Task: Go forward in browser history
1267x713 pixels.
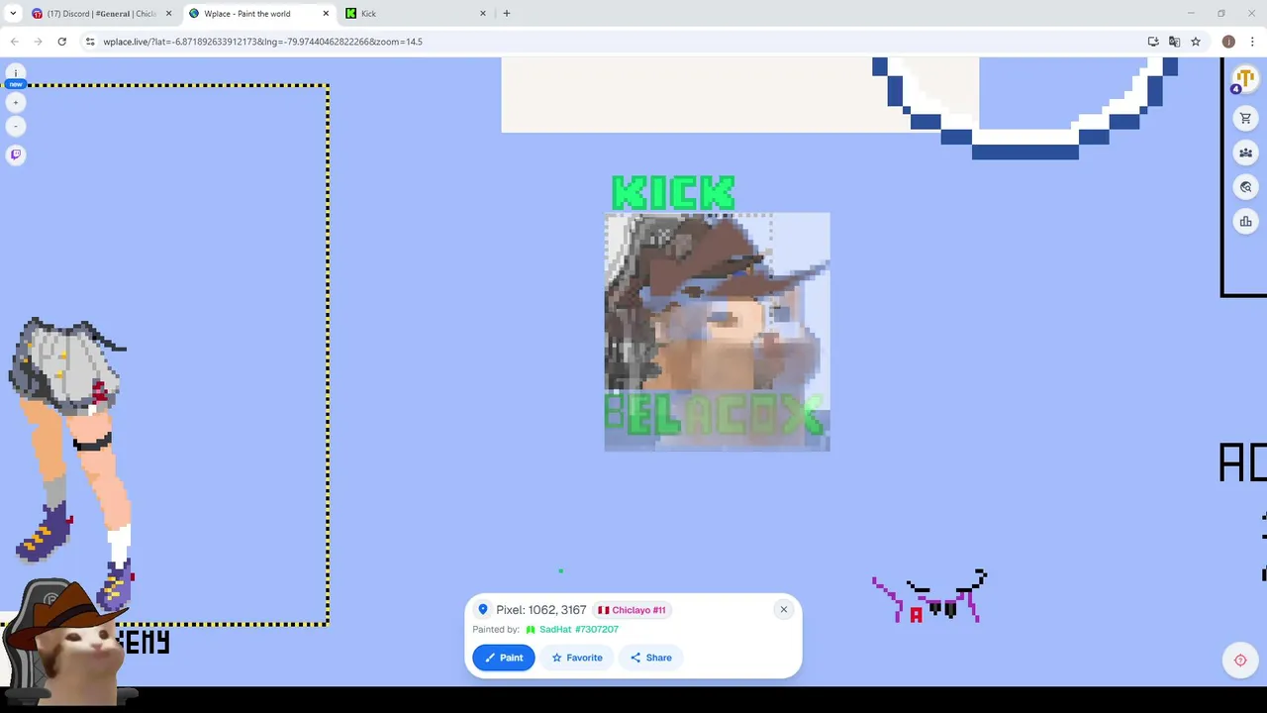Action: (x=38, y=42)
